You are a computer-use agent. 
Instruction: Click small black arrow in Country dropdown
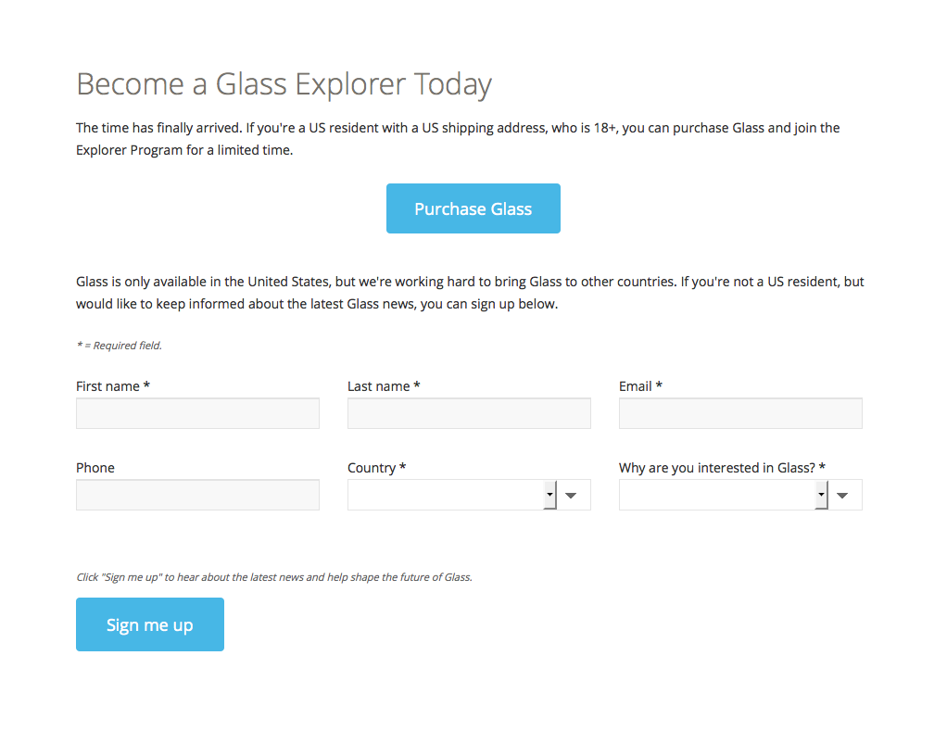tap(549, 495)
